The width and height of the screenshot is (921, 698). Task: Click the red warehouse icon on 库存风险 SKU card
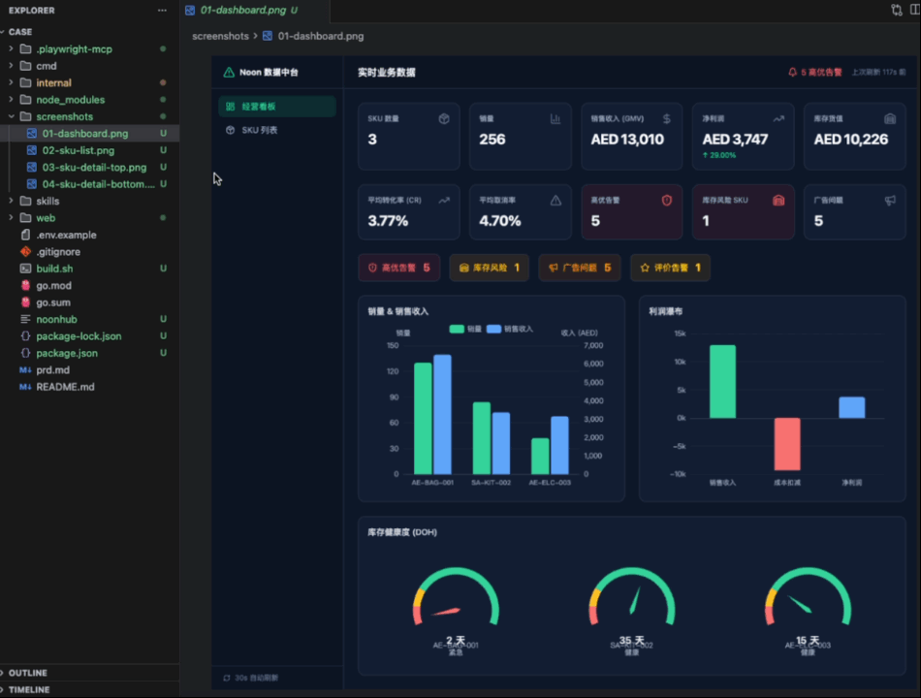[x=778, y=201]
